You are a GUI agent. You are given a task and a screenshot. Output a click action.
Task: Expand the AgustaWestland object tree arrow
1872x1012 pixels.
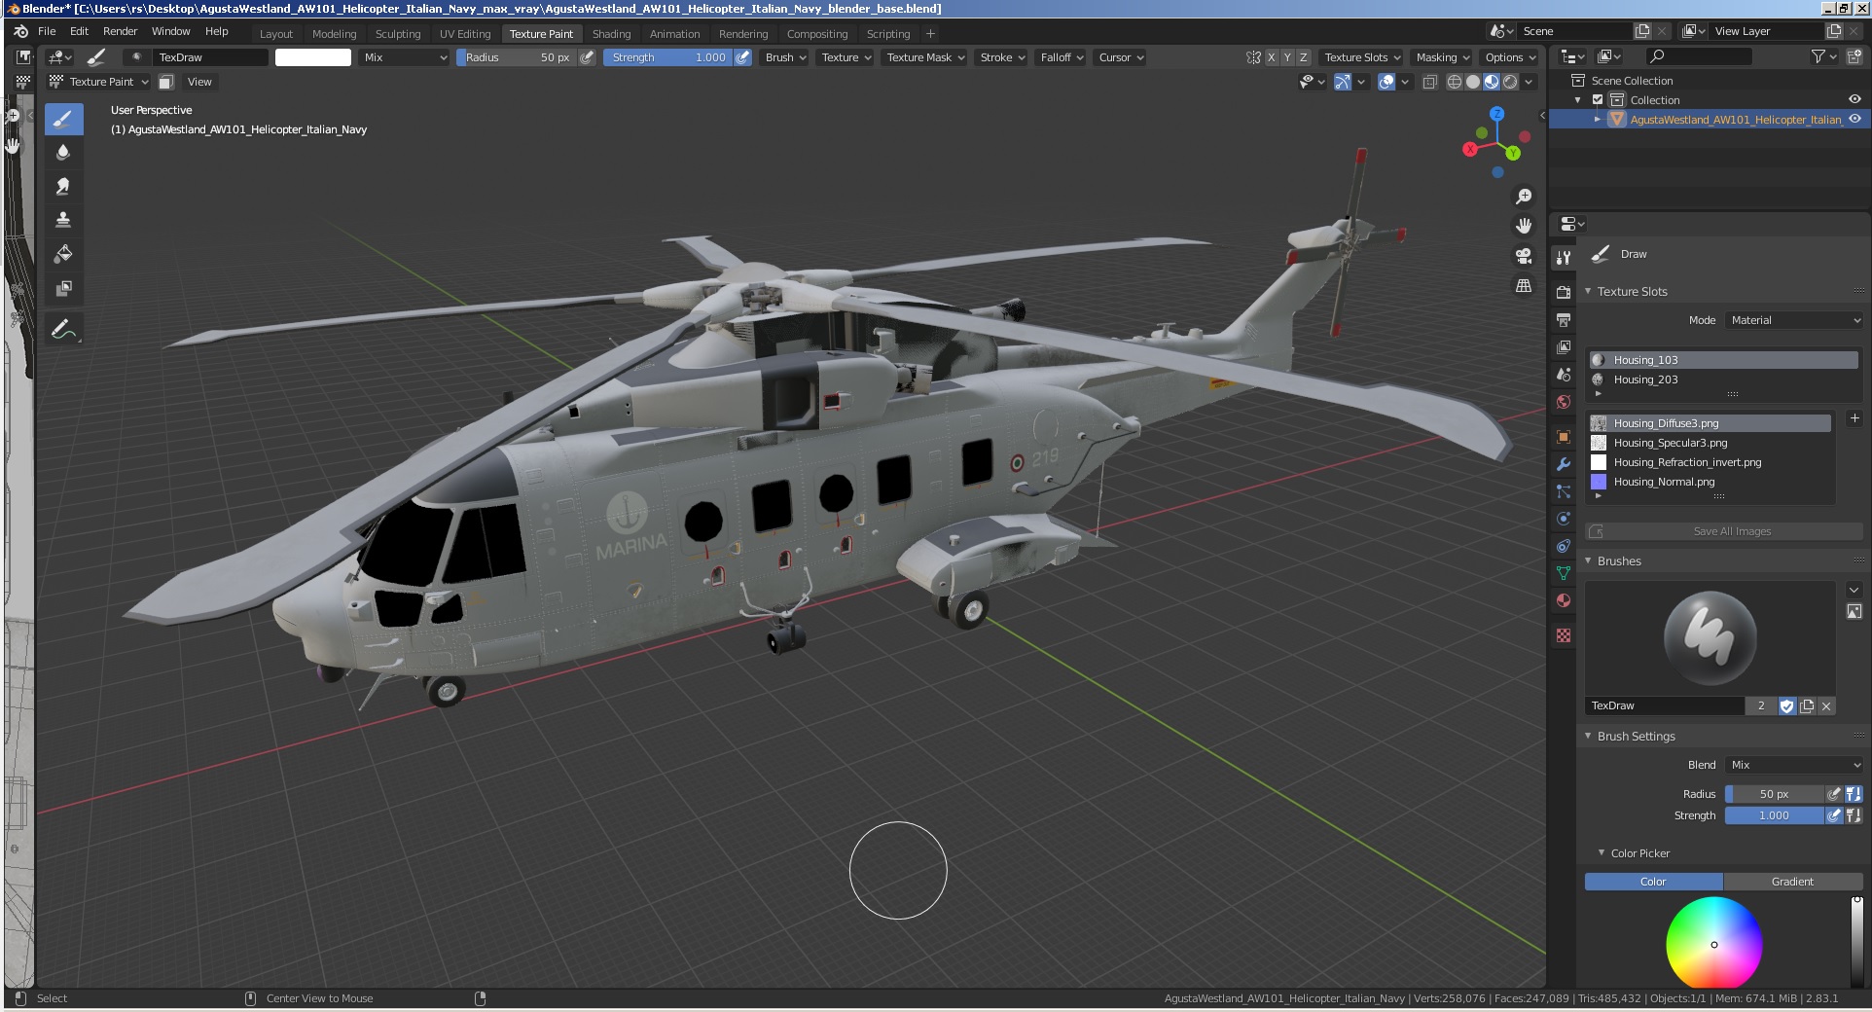coord(1597,119)
